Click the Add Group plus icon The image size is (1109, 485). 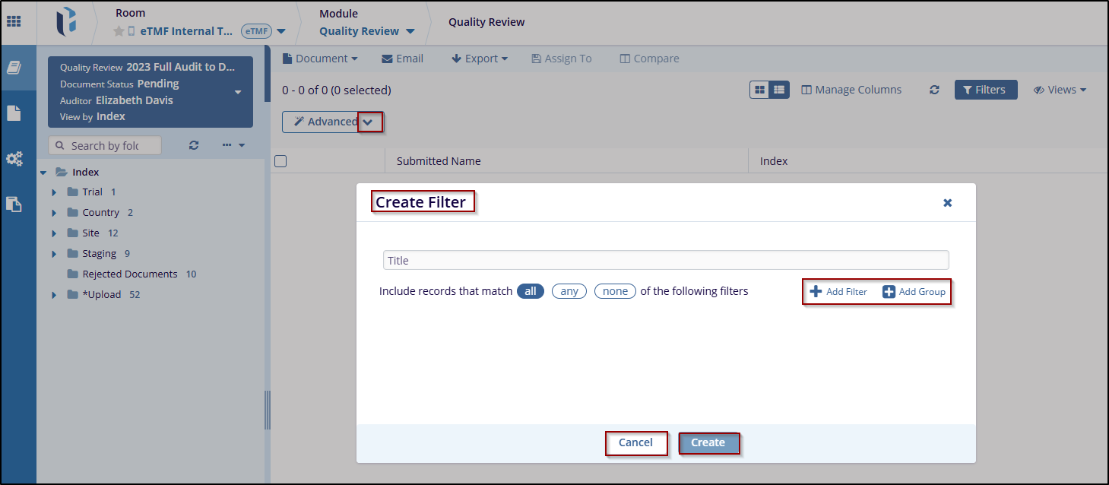pos(889,292)
